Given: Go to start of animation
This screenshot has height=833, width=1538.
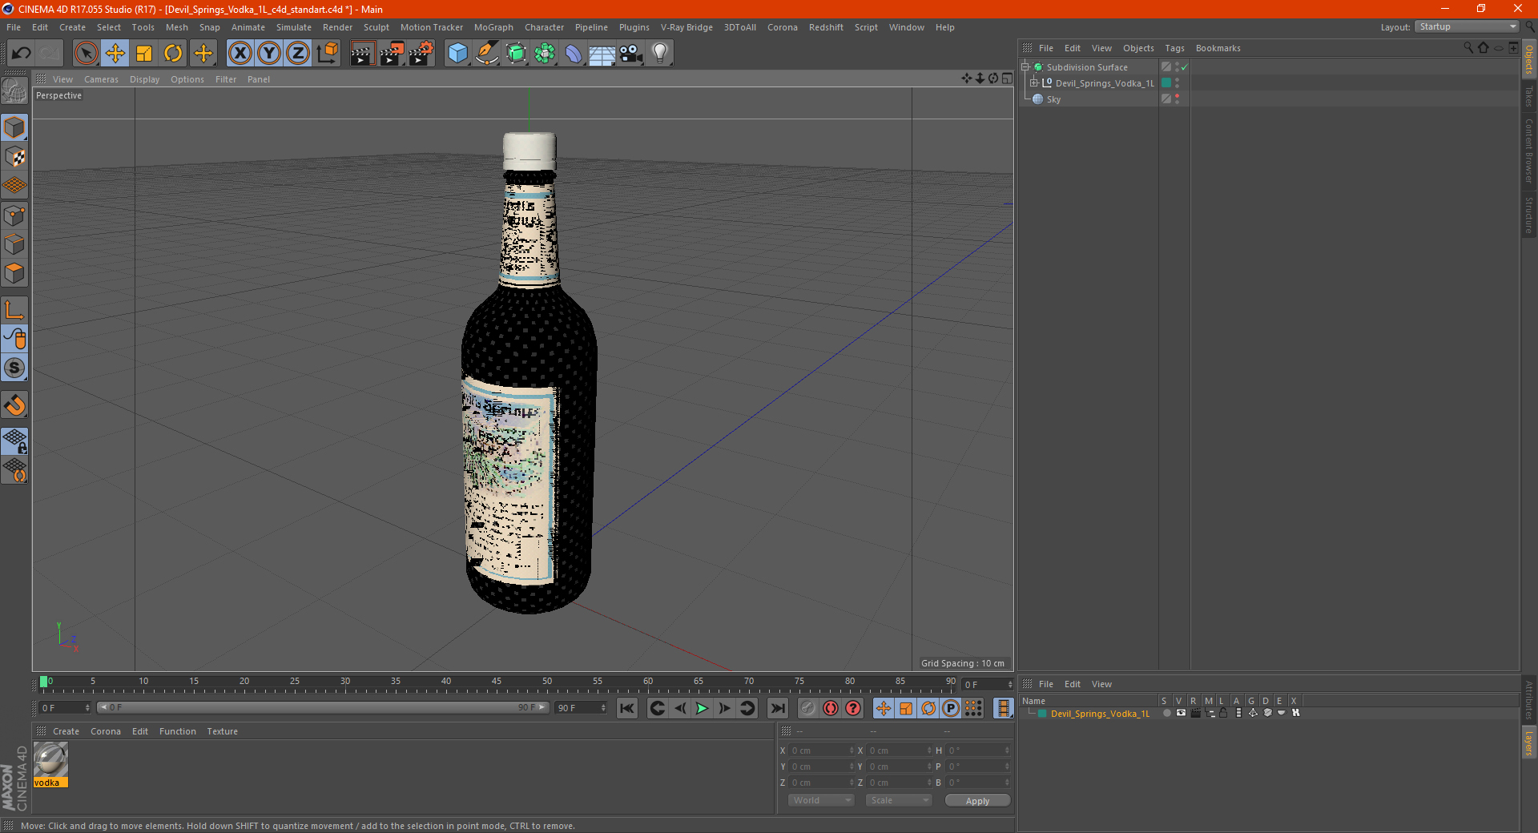Looking at the screenshot, I should tap(627, 708).
